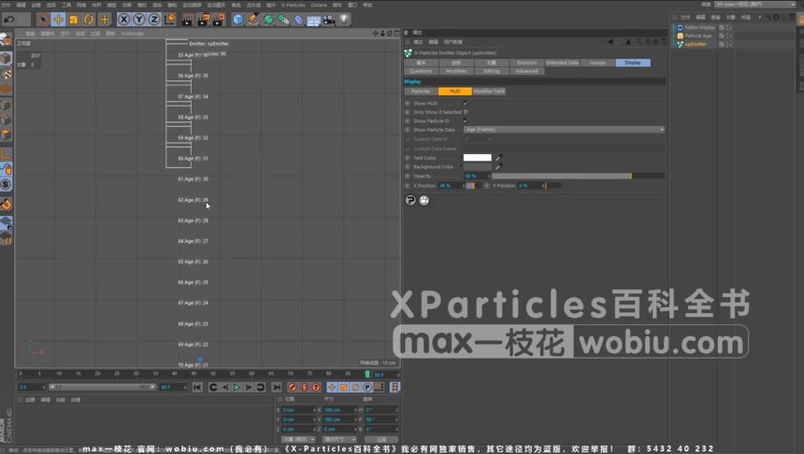Select the Rotate tool in top toolbar
The image size is (804, 454).
(89, 20)
